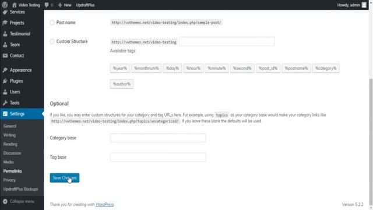The height and width of the screenshot is (210, 373).
Task: Click the Testimonial sidebar icon
Action: coord(5,34)
